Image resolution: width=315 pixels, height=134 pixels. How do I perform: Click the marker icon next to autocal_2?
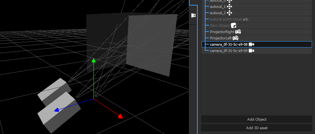point(229,13)
